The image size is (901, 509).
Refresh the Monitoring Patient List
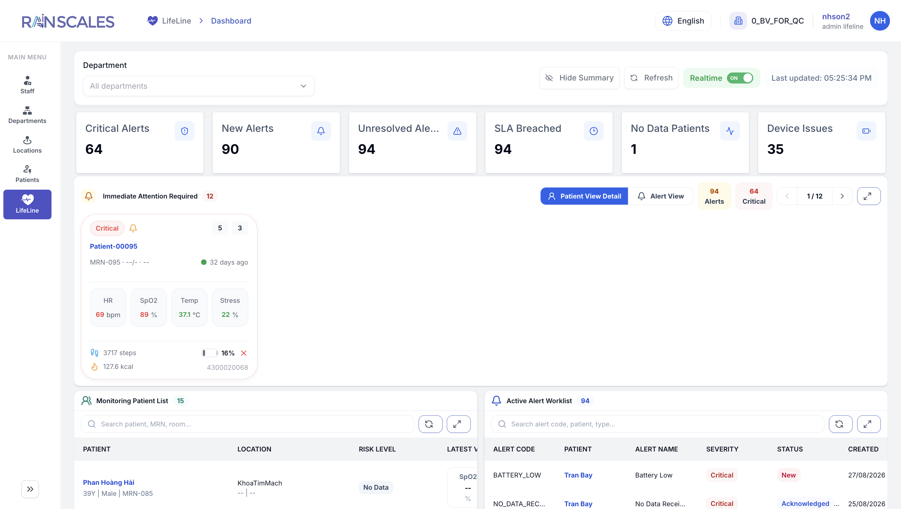430,424
